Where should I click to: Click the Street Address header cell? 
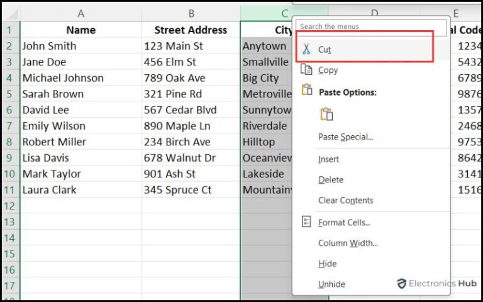[x=191, y=30]
